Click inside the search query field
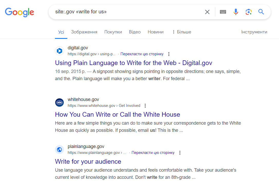The image size is (279, 185). pyautogui.click(x=128, y=12)
